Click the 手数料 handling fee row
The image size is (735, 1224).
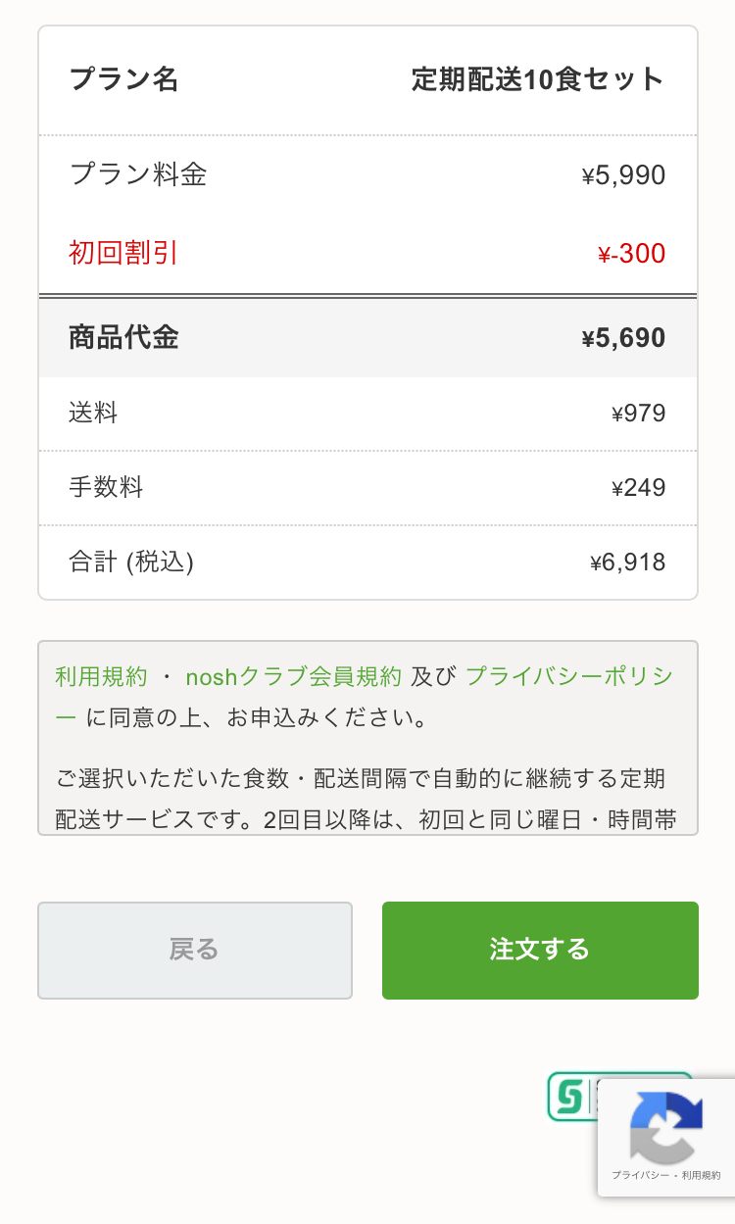point(367,487)
